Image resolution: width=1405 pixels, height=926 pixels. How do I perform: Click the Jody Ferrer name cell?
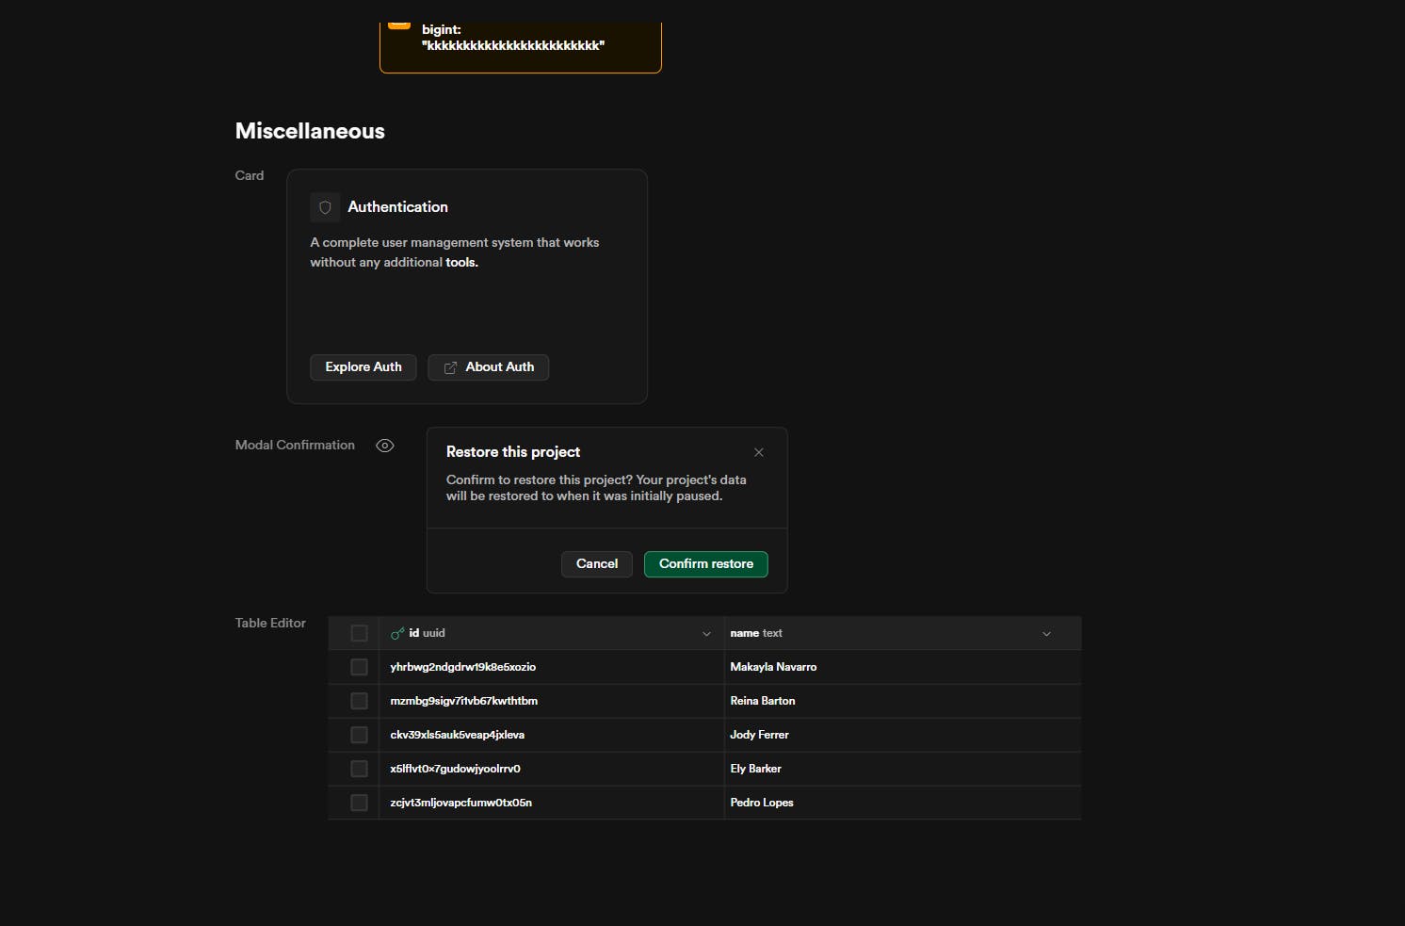[x=902, y=735]
